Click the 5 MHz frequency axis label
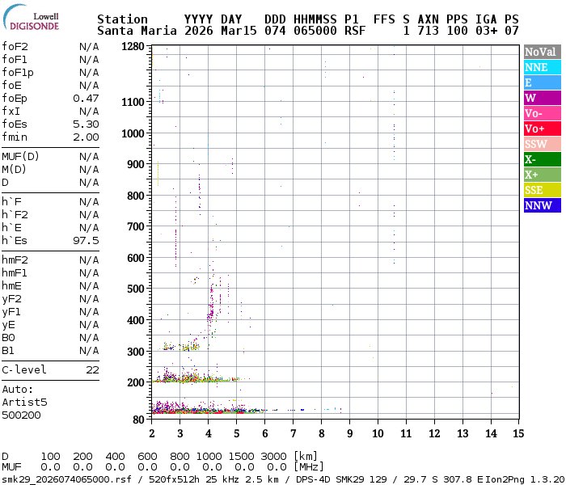Viewport: 566px width, 485px height. [236, 434]
